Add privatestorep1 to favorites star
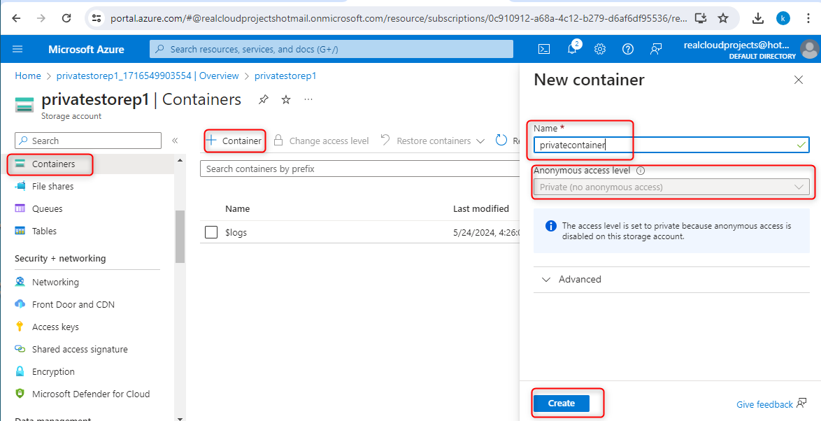The width and height of the screenshot is (821, 421). (x=286, y=100)
